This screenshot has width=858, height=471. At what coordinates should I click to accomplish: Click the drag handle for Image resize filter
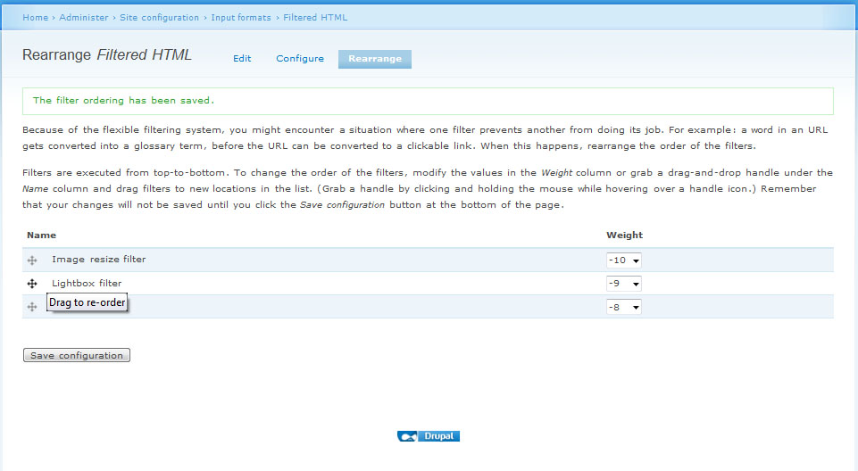coord(32,260)
